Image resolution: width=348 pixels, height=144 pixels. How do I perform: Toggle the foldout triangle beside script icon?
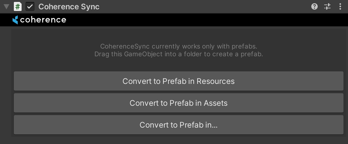click(6, 6)
